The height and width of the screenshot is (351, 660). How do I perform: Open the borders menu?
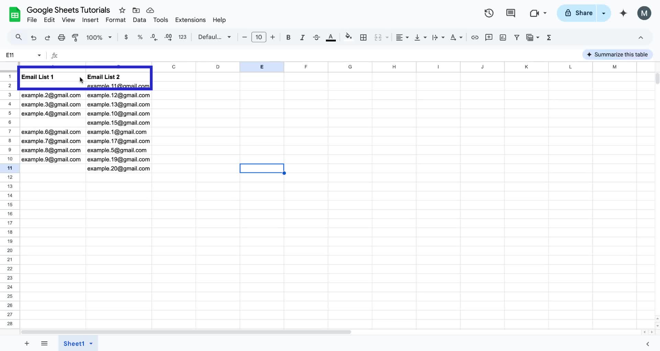(363, 37)
